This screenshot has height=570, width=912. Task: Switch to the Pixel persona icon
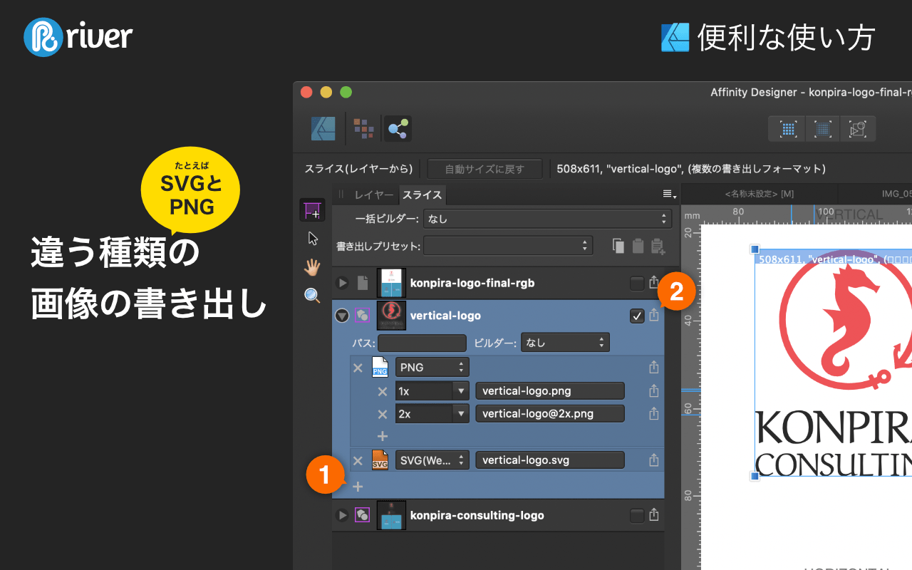point(364,129)
